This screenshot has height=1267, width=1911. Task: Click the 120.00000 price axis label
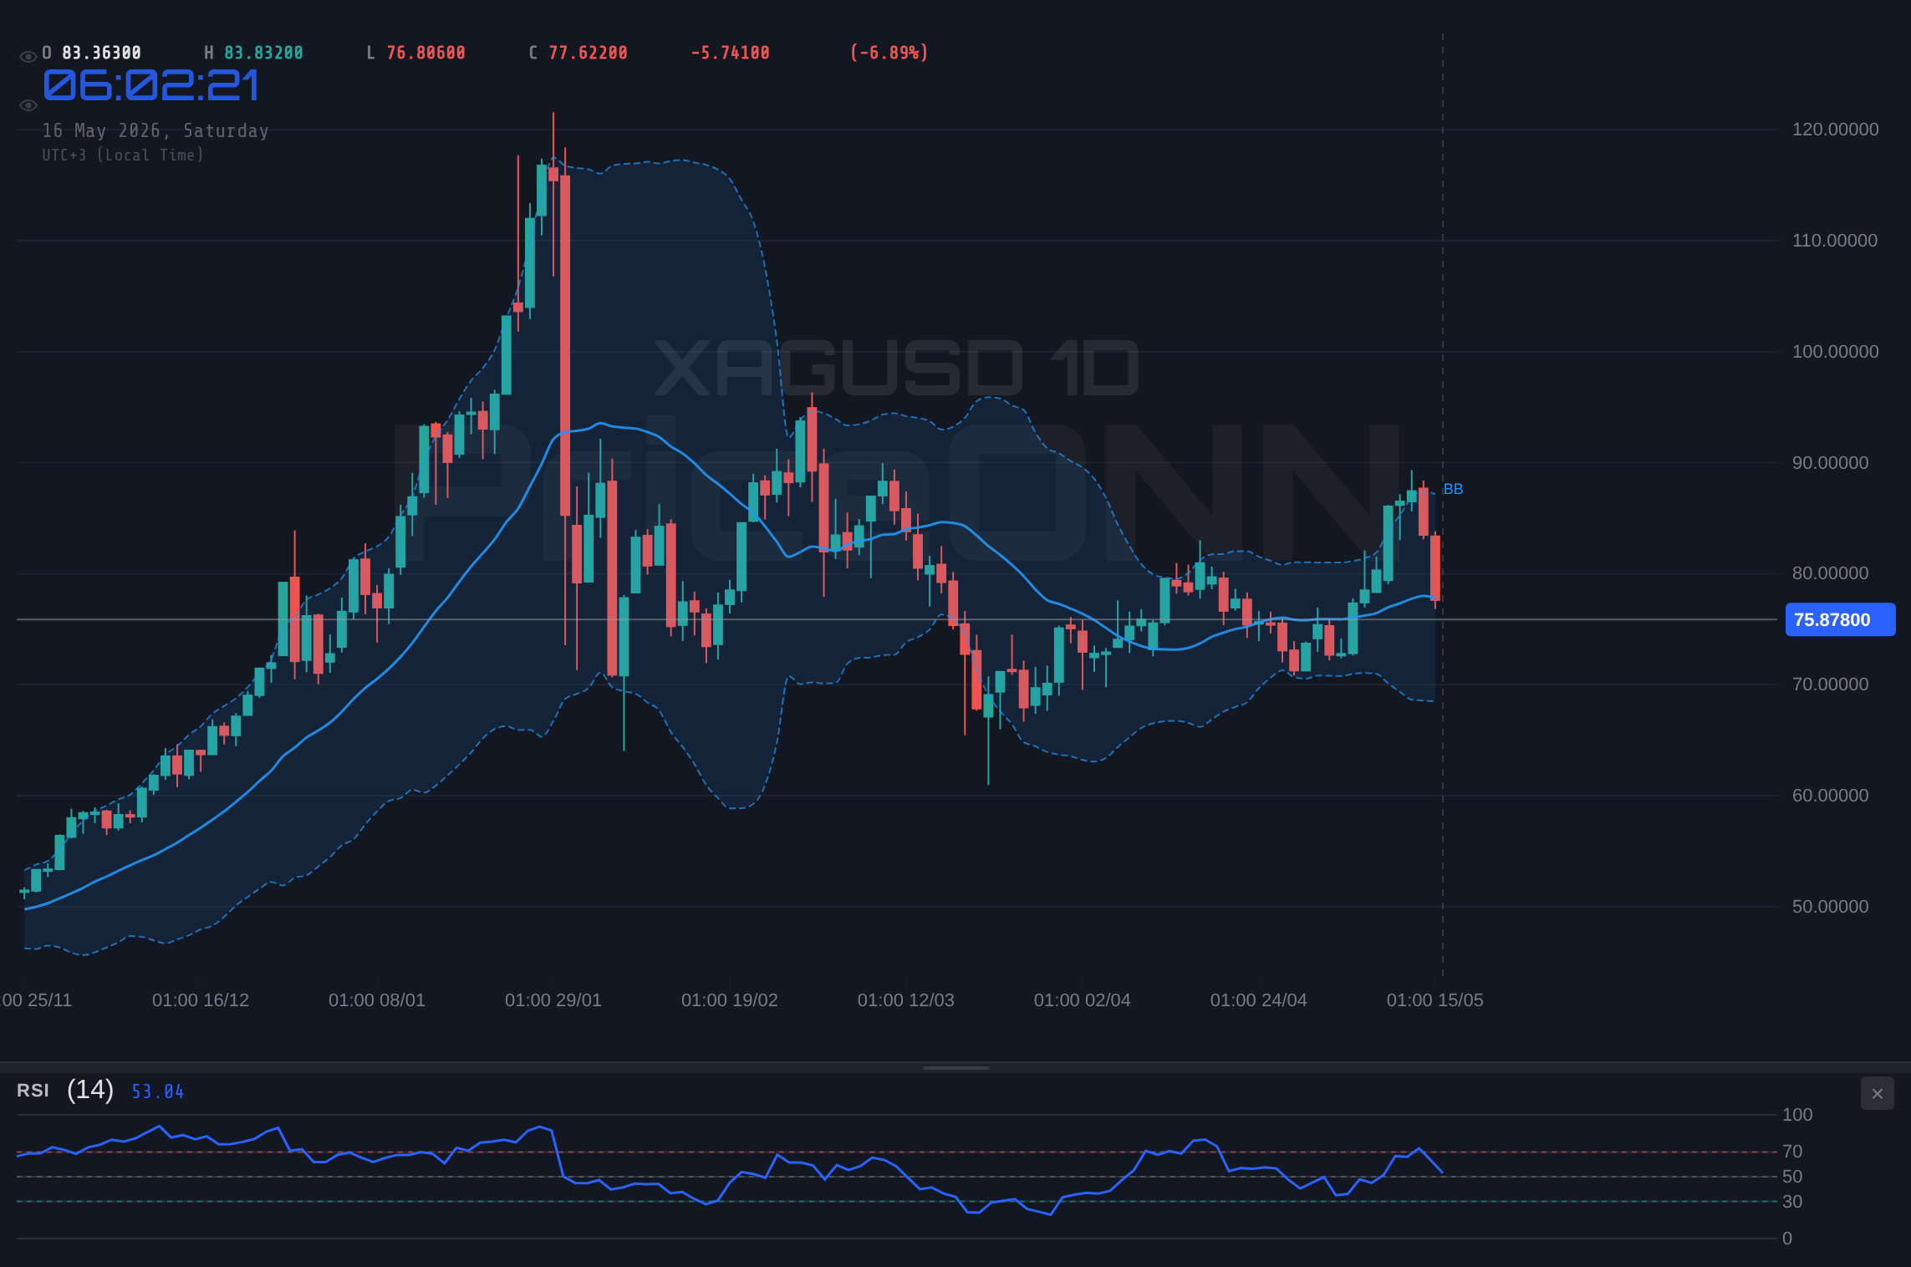[1835, 130]
